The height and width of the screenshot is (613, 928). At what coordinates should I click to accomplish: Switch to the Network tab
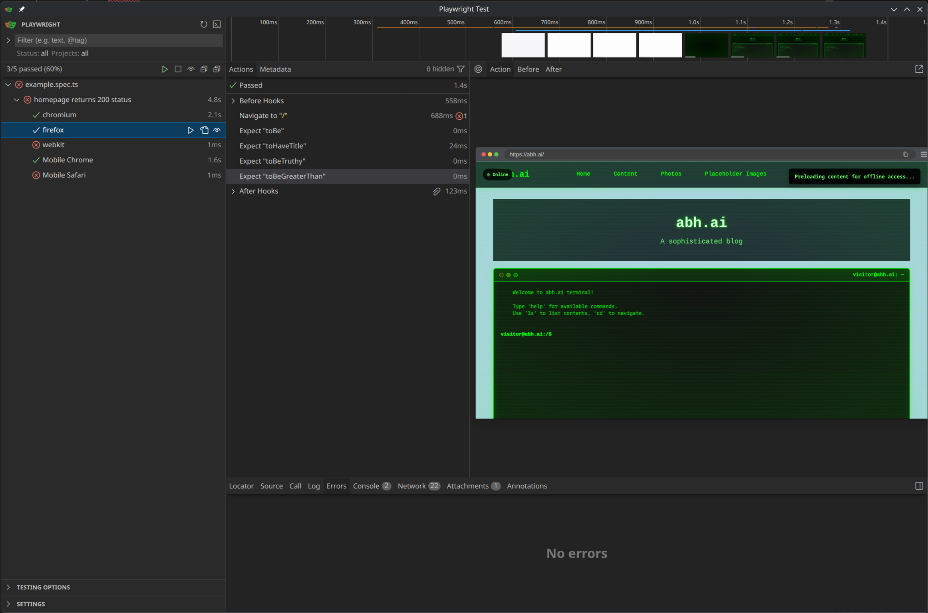click(412, 486)
